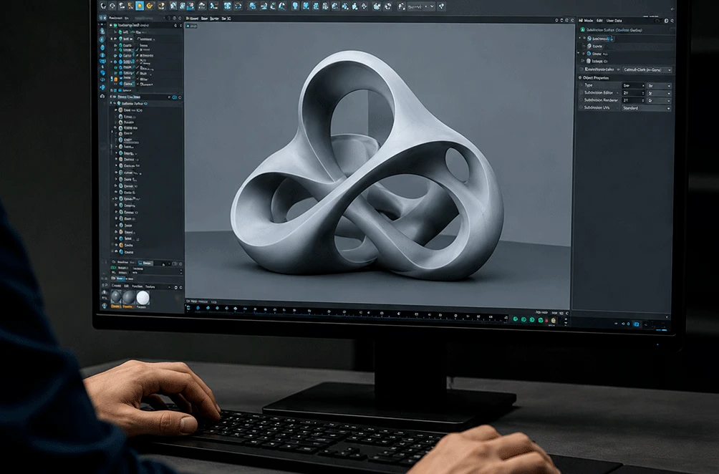This screenshot has width=719, height=474.
Task: Open the Standard dropdown for Subdivision UVs
Action: tap(646, 107)
